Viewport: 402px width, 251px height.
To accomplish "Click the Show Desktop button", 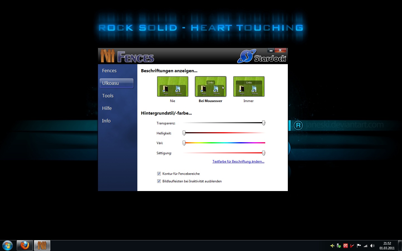I will [400, 245].
